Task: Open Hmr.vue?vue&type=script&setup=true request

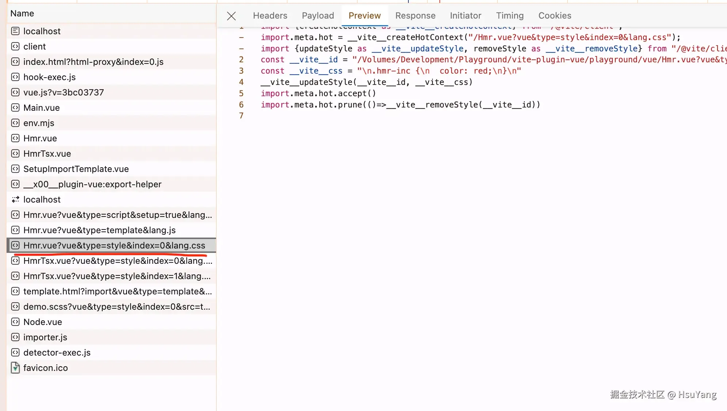Action: pyautogui.click(x=111, y=215)
